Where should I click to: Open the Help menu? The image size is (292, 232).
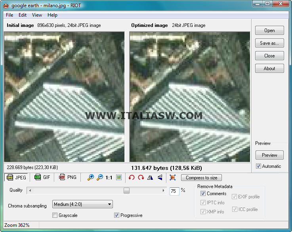coord(52,15)
